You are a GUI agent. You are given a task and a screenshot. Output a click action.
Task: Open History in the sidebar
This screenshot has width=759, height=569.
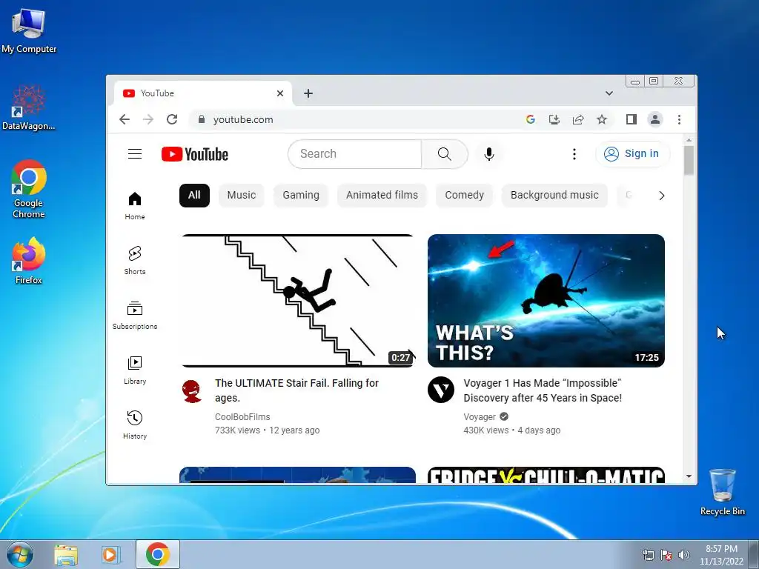click(x=135, y=425)
